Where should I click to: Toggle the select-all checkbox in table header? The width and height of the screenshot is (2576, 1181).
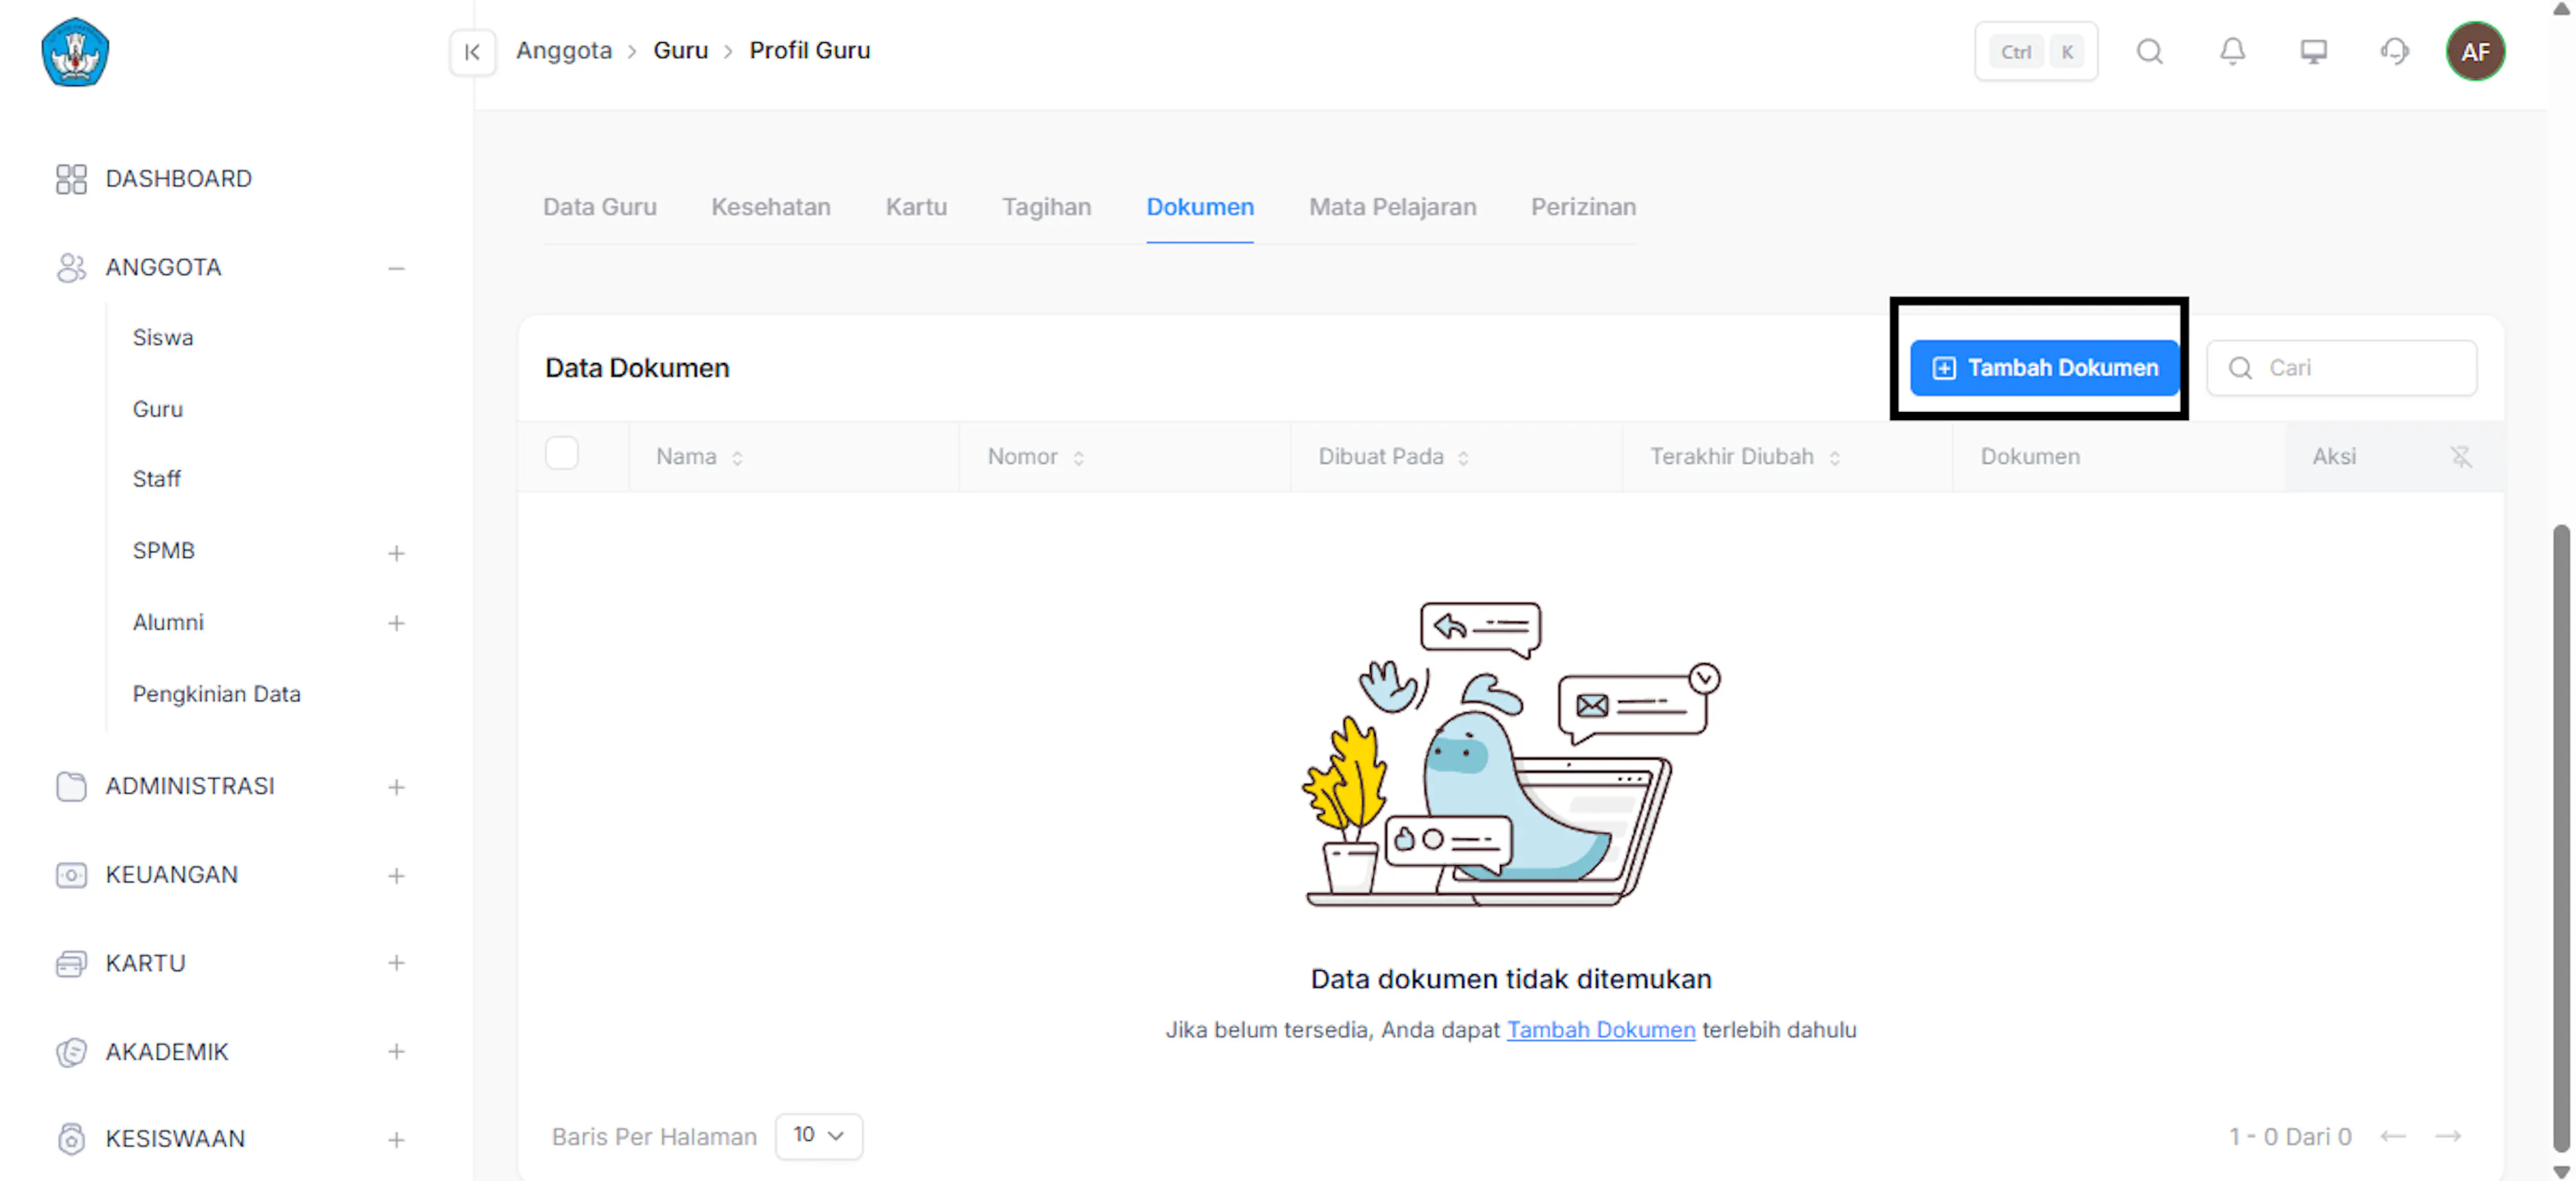coord(562,453)
